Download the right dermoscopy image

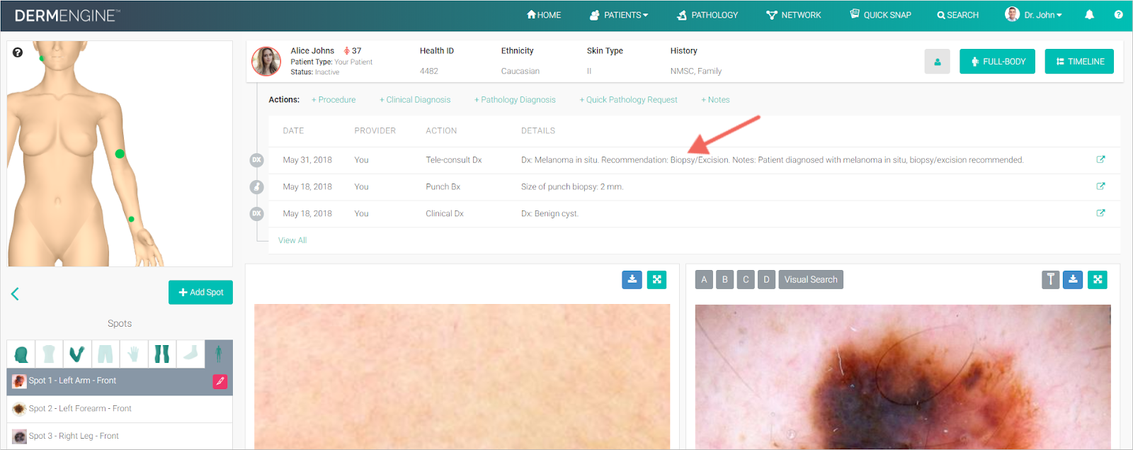[x=1073, y=279]
